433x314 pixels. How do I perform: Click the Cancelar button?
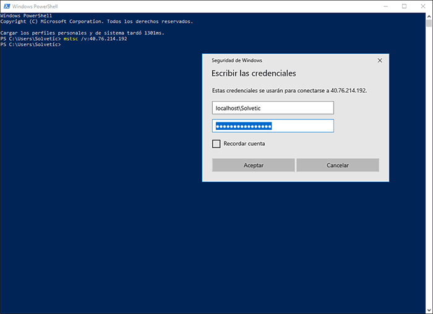[x=338, y=165]
